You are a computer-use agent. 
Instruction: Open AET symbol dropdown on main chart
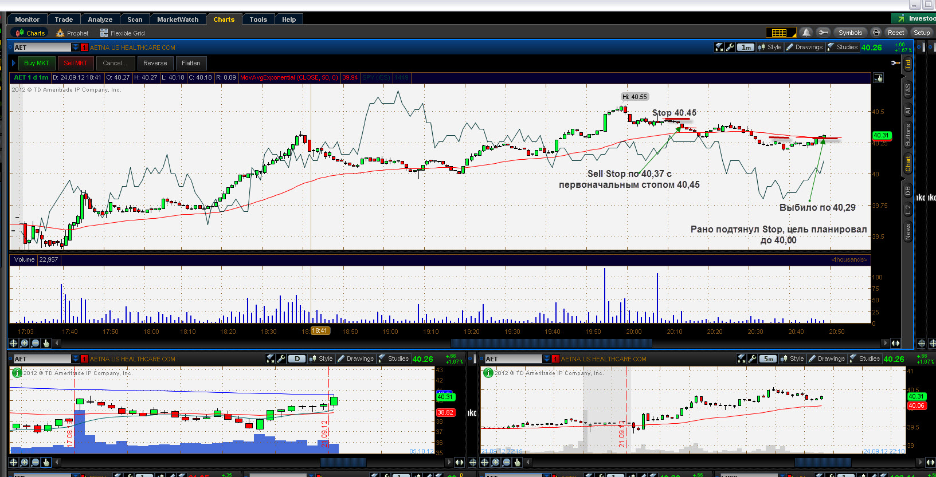(75, 48)
